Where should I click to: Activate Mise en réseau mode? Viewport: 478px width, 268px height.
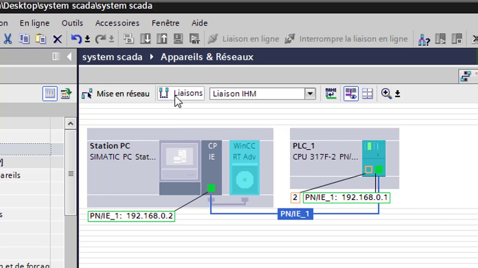[x=115, y=94]
